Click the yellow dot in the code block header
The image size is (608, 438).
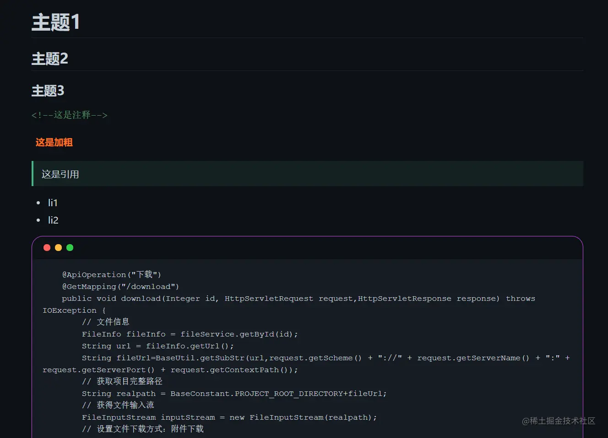[x=58, y=248]
